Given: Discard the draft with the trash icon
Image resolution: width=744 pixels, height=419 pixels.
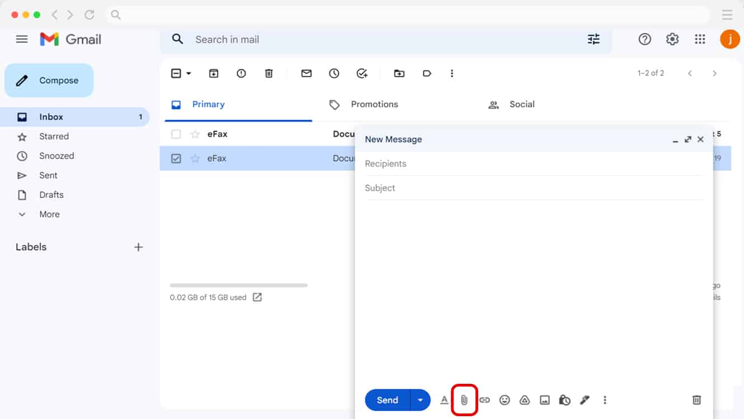Looking at the screenshot, I should point(696,400).
